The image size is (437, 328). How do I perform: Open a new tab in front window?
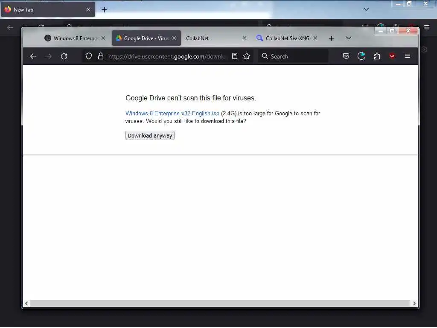(331, 38)
